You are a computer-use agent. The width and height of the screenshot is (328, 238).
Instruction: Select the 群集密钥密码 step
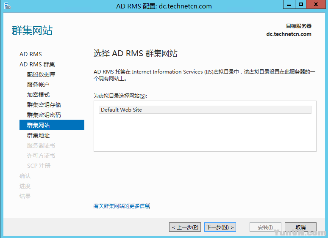[44, 115]
